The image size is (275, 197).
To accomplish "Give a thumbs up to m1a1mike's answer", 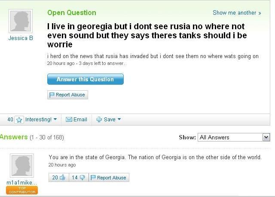I will [x=62, y=178].
